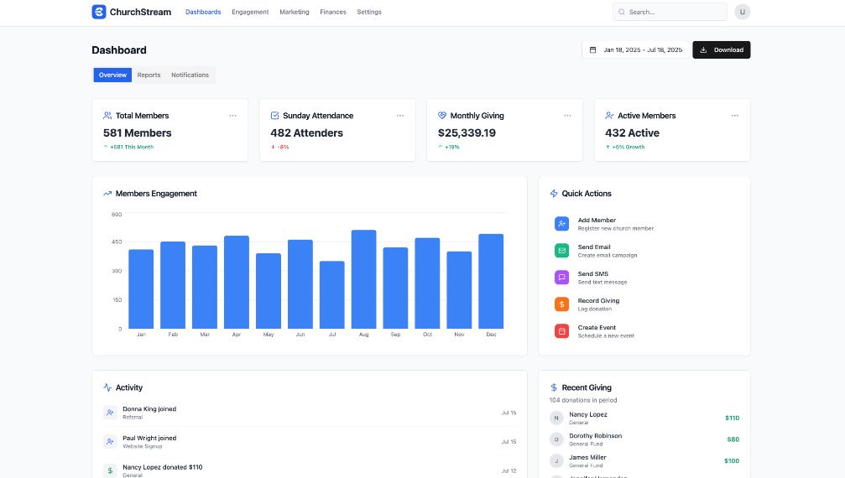Viewport: 845px width, 478px height.
Task: Click the orange Record Giving icon
Action: click(x=561, y=304)
